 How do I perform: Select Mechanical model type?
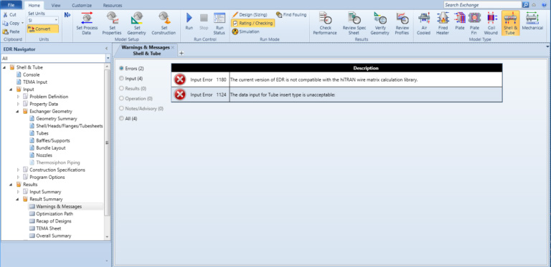click(532, 21)
